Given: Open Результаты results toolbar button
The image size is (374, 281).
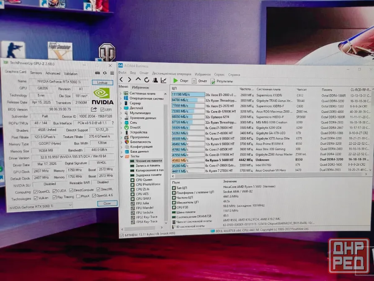Looking at the screenshot, I should point(222,81).
